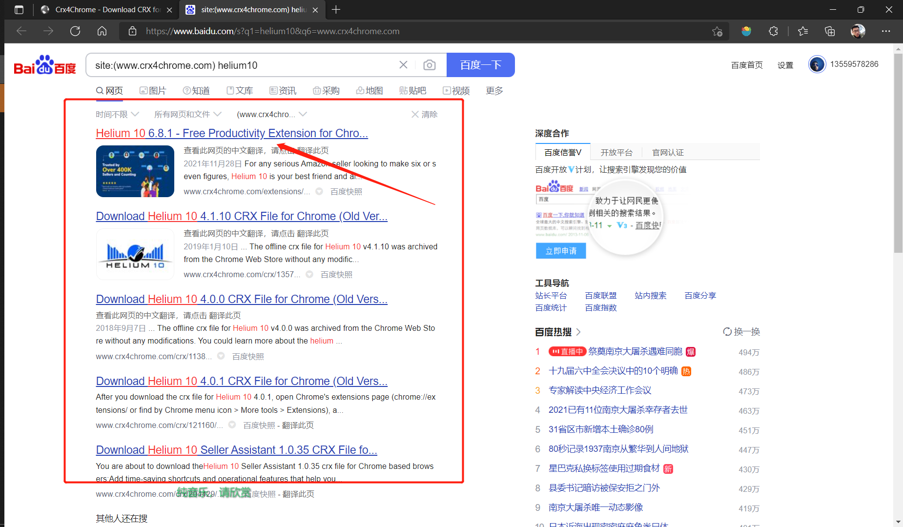903x527 pixels.
Task: Add page to favorites star icon
Action: 717,31
